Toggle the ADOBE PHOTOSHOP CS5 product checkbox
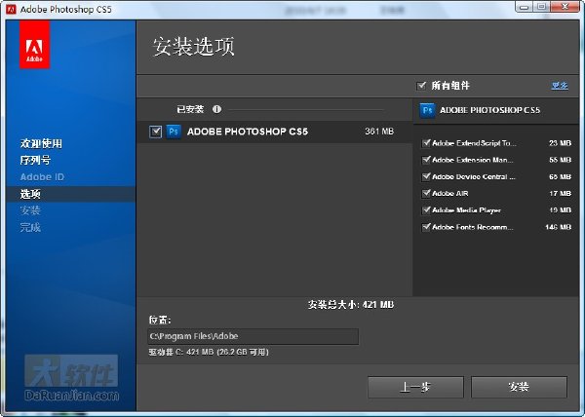Viewport: 585px width, 417px height. (155, 132)
